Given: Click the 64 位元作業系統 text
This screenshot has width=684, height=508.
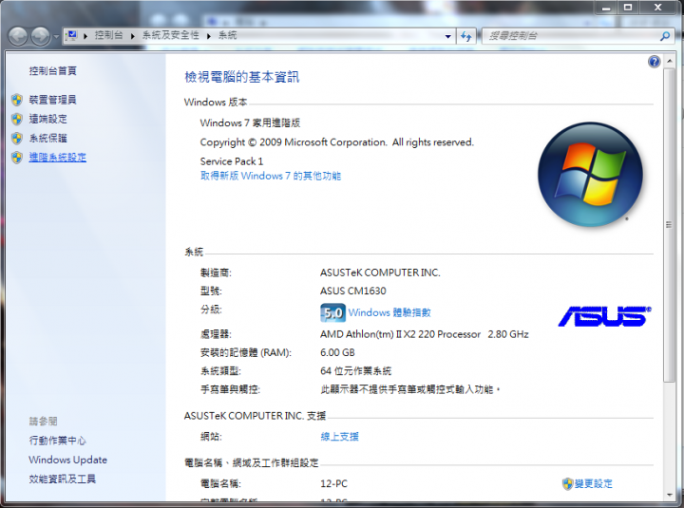Looking at the screenshot, I should tap(356, 371).
